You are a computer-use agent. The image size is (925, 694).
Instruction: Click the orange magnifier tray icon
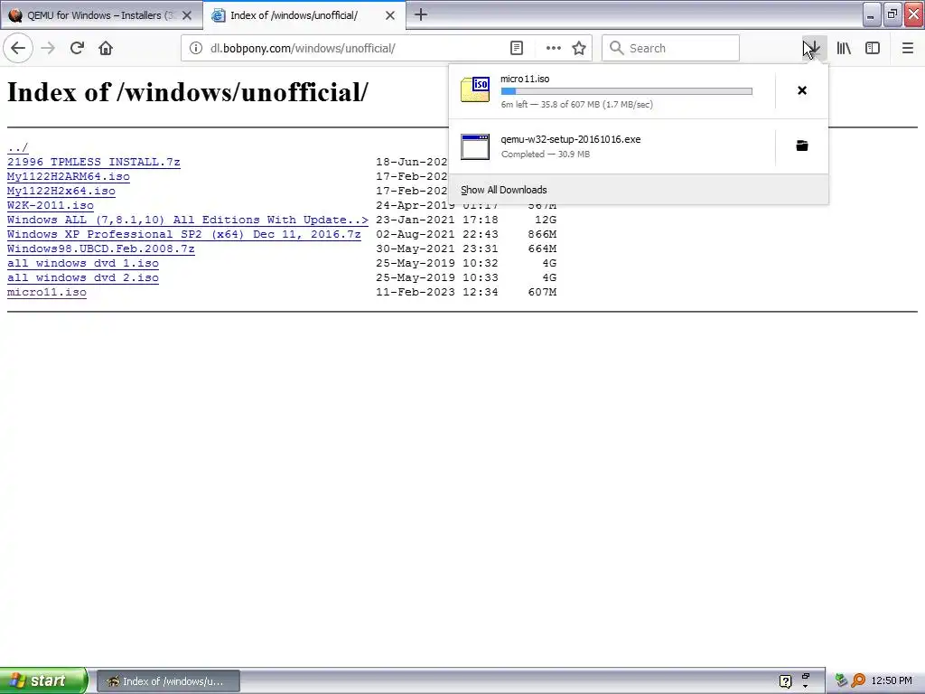pyautogui.click(x=858, y=680)
